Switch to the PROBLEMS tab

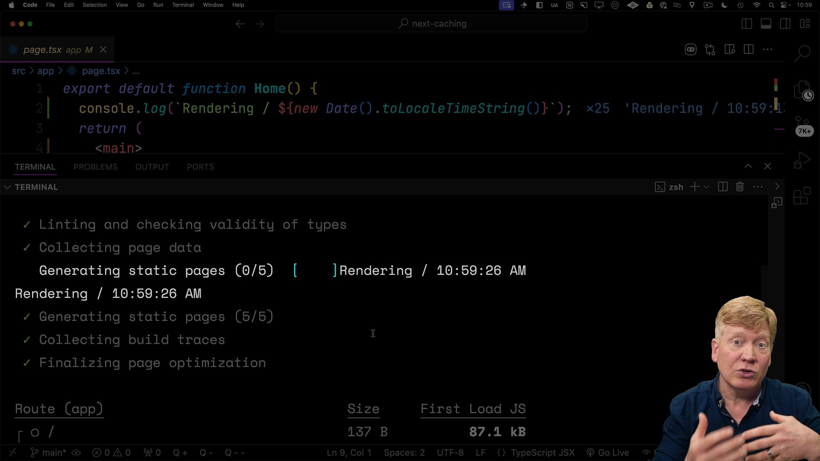(95, 167)
